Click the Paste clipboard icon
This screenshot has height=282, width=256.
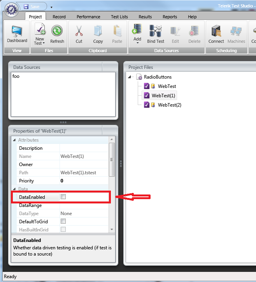coord(117,31)
